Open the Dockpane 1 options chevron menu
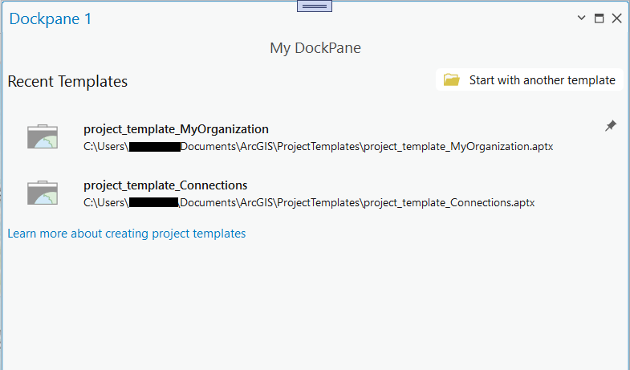The width and height of the screenshot is (630, 370). [581, 18]
